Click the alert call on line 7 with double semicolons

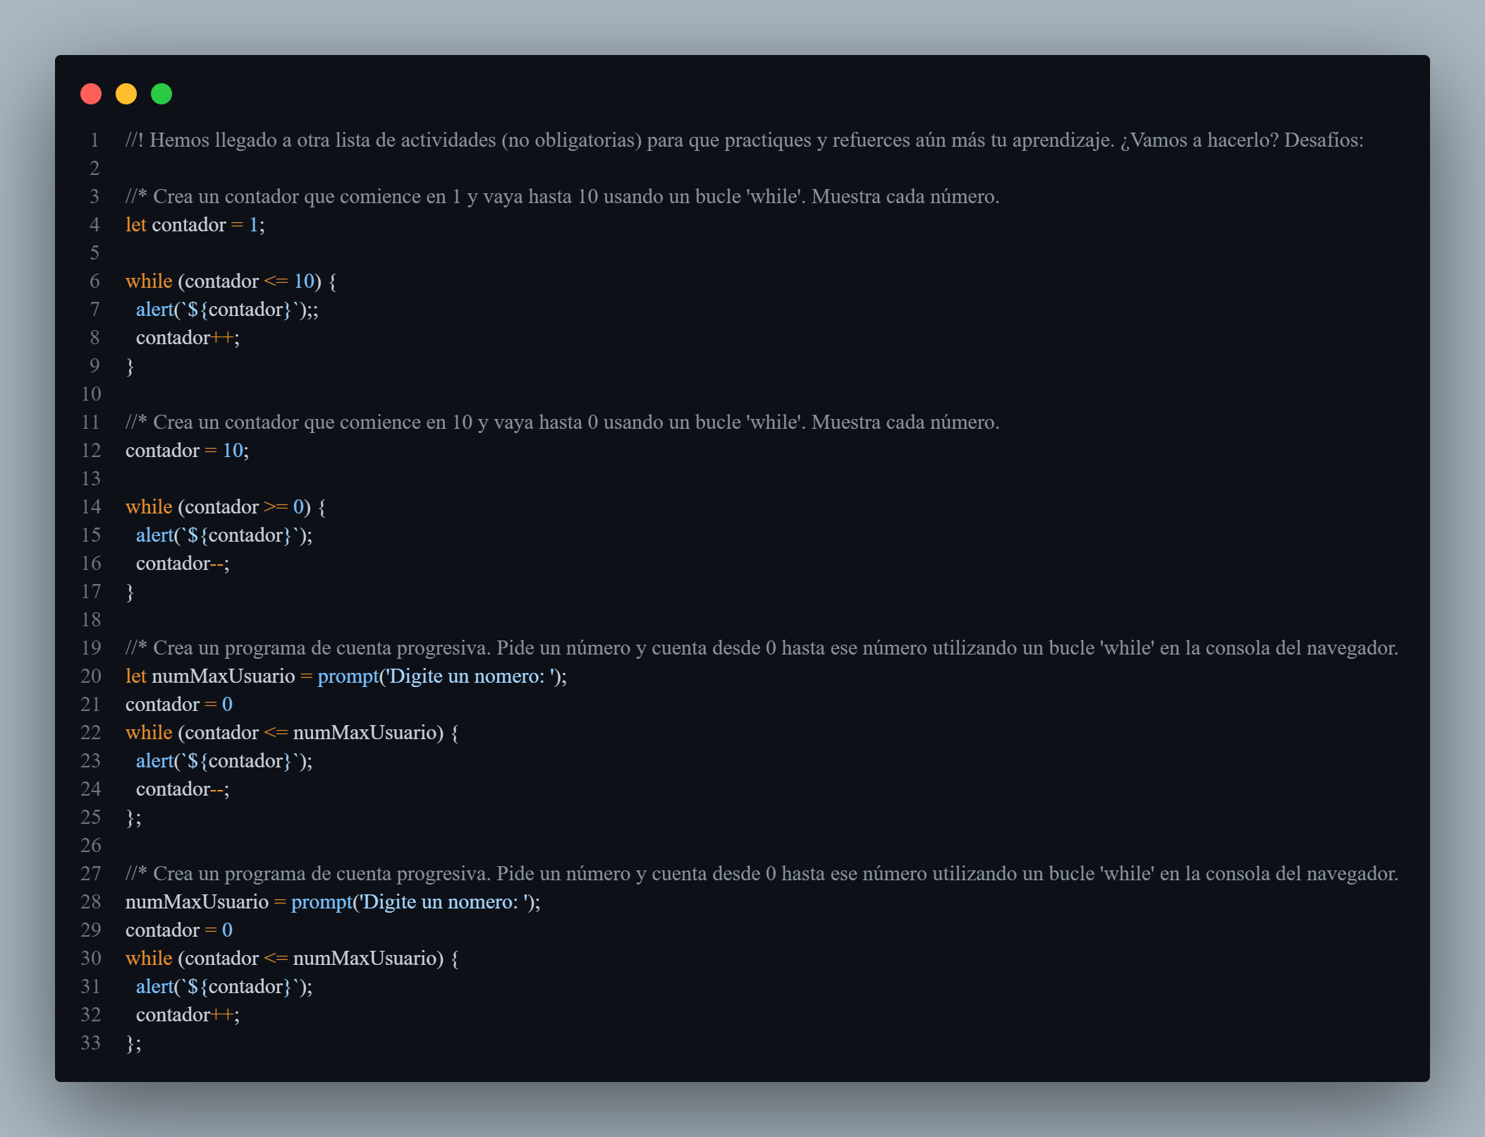pos(227,309)
